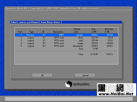The height and width of the screenshot is (102, 137).
Task: Click the Free label
Action: 81,49
